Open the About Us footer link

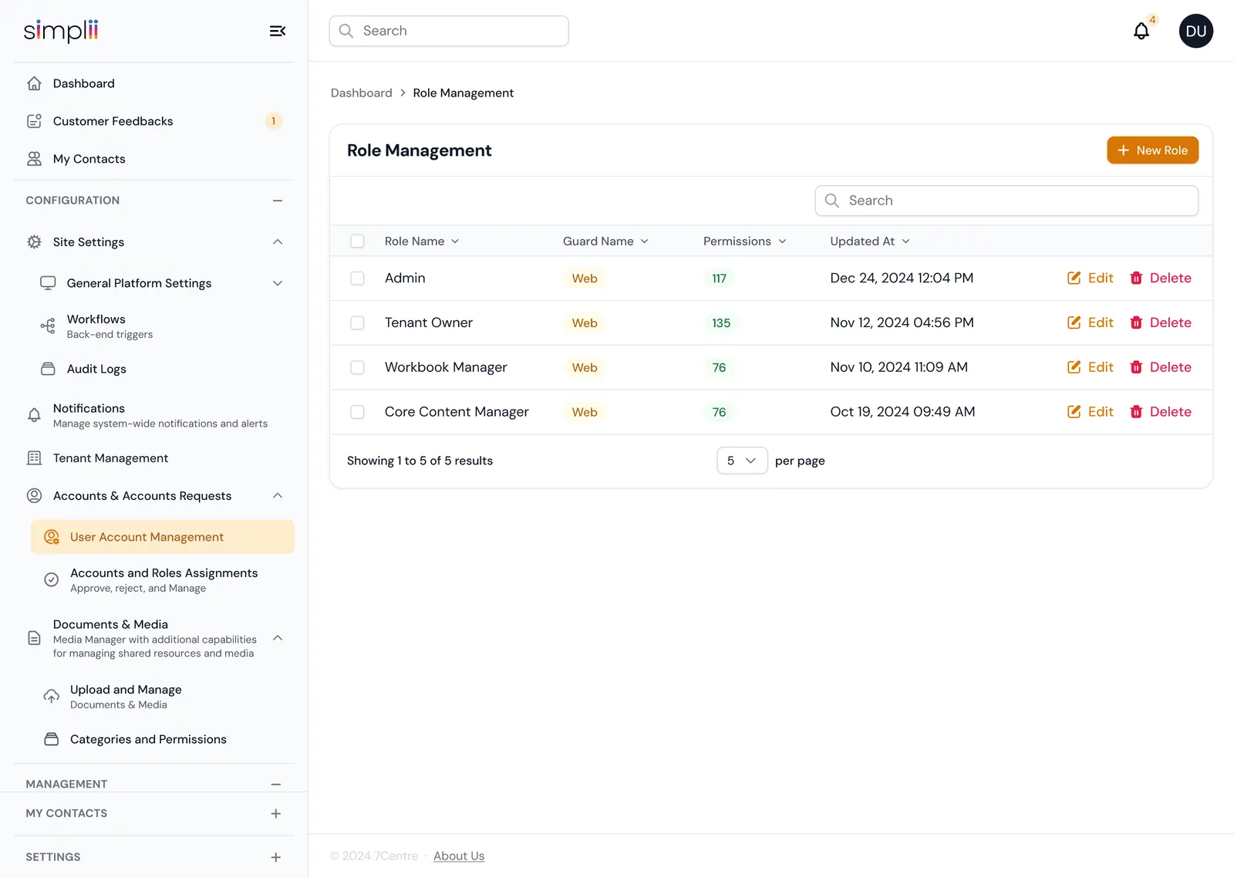point(459,856)
